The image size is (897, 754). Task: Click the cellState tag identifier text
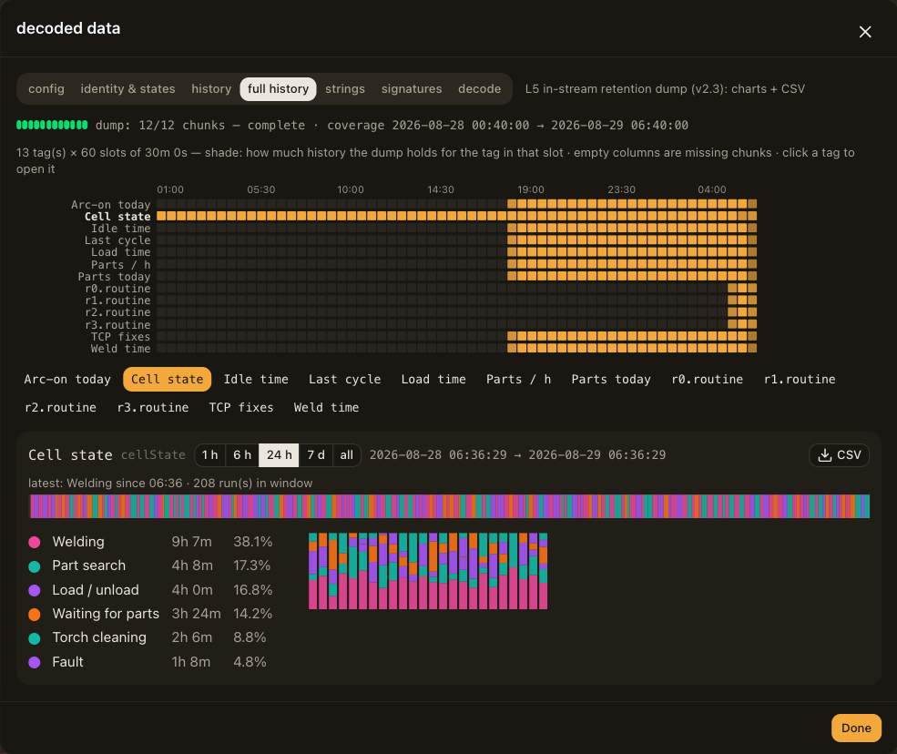point(153,455)
